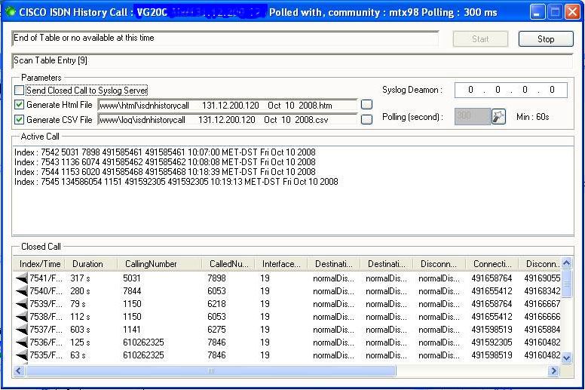Select active call line Index 7543

(165, 162)
